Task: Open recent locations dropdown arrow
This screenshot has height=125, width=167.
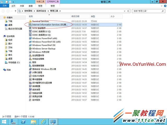Action: pos(12,11)
